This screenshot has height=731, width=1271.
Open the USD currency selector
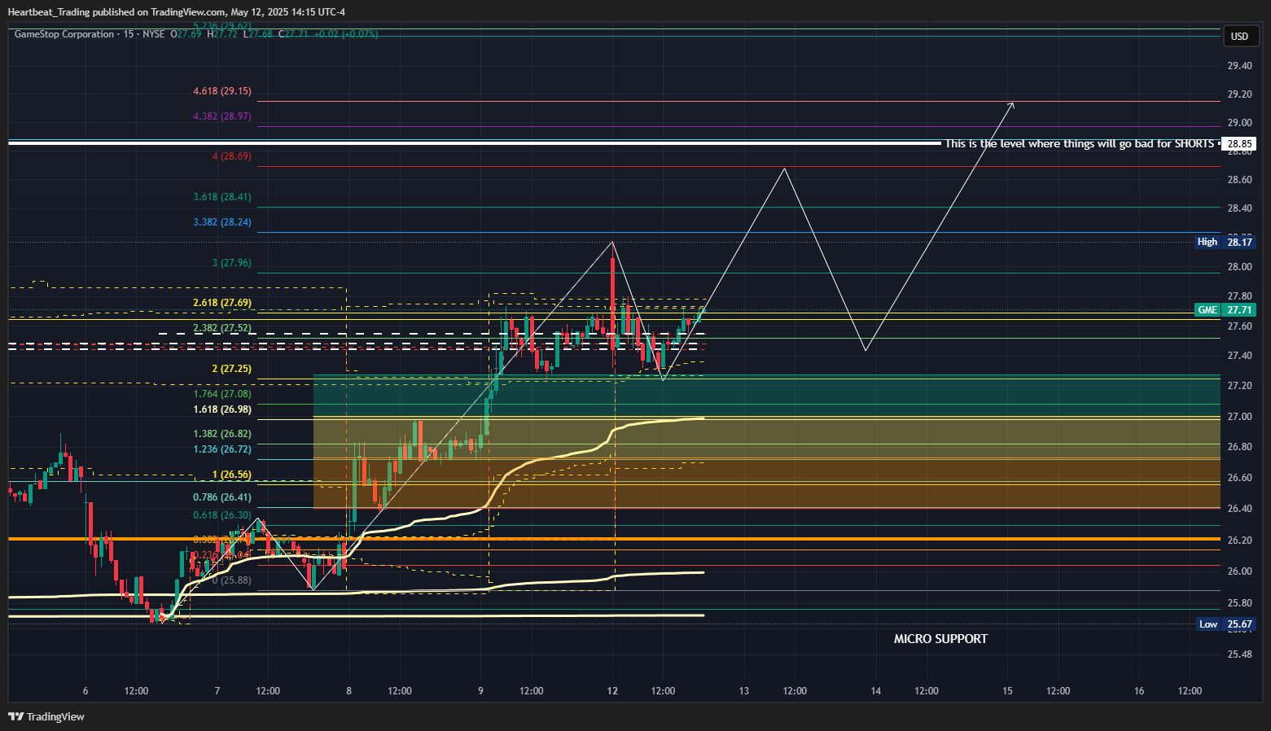[x=1239, y=36]
